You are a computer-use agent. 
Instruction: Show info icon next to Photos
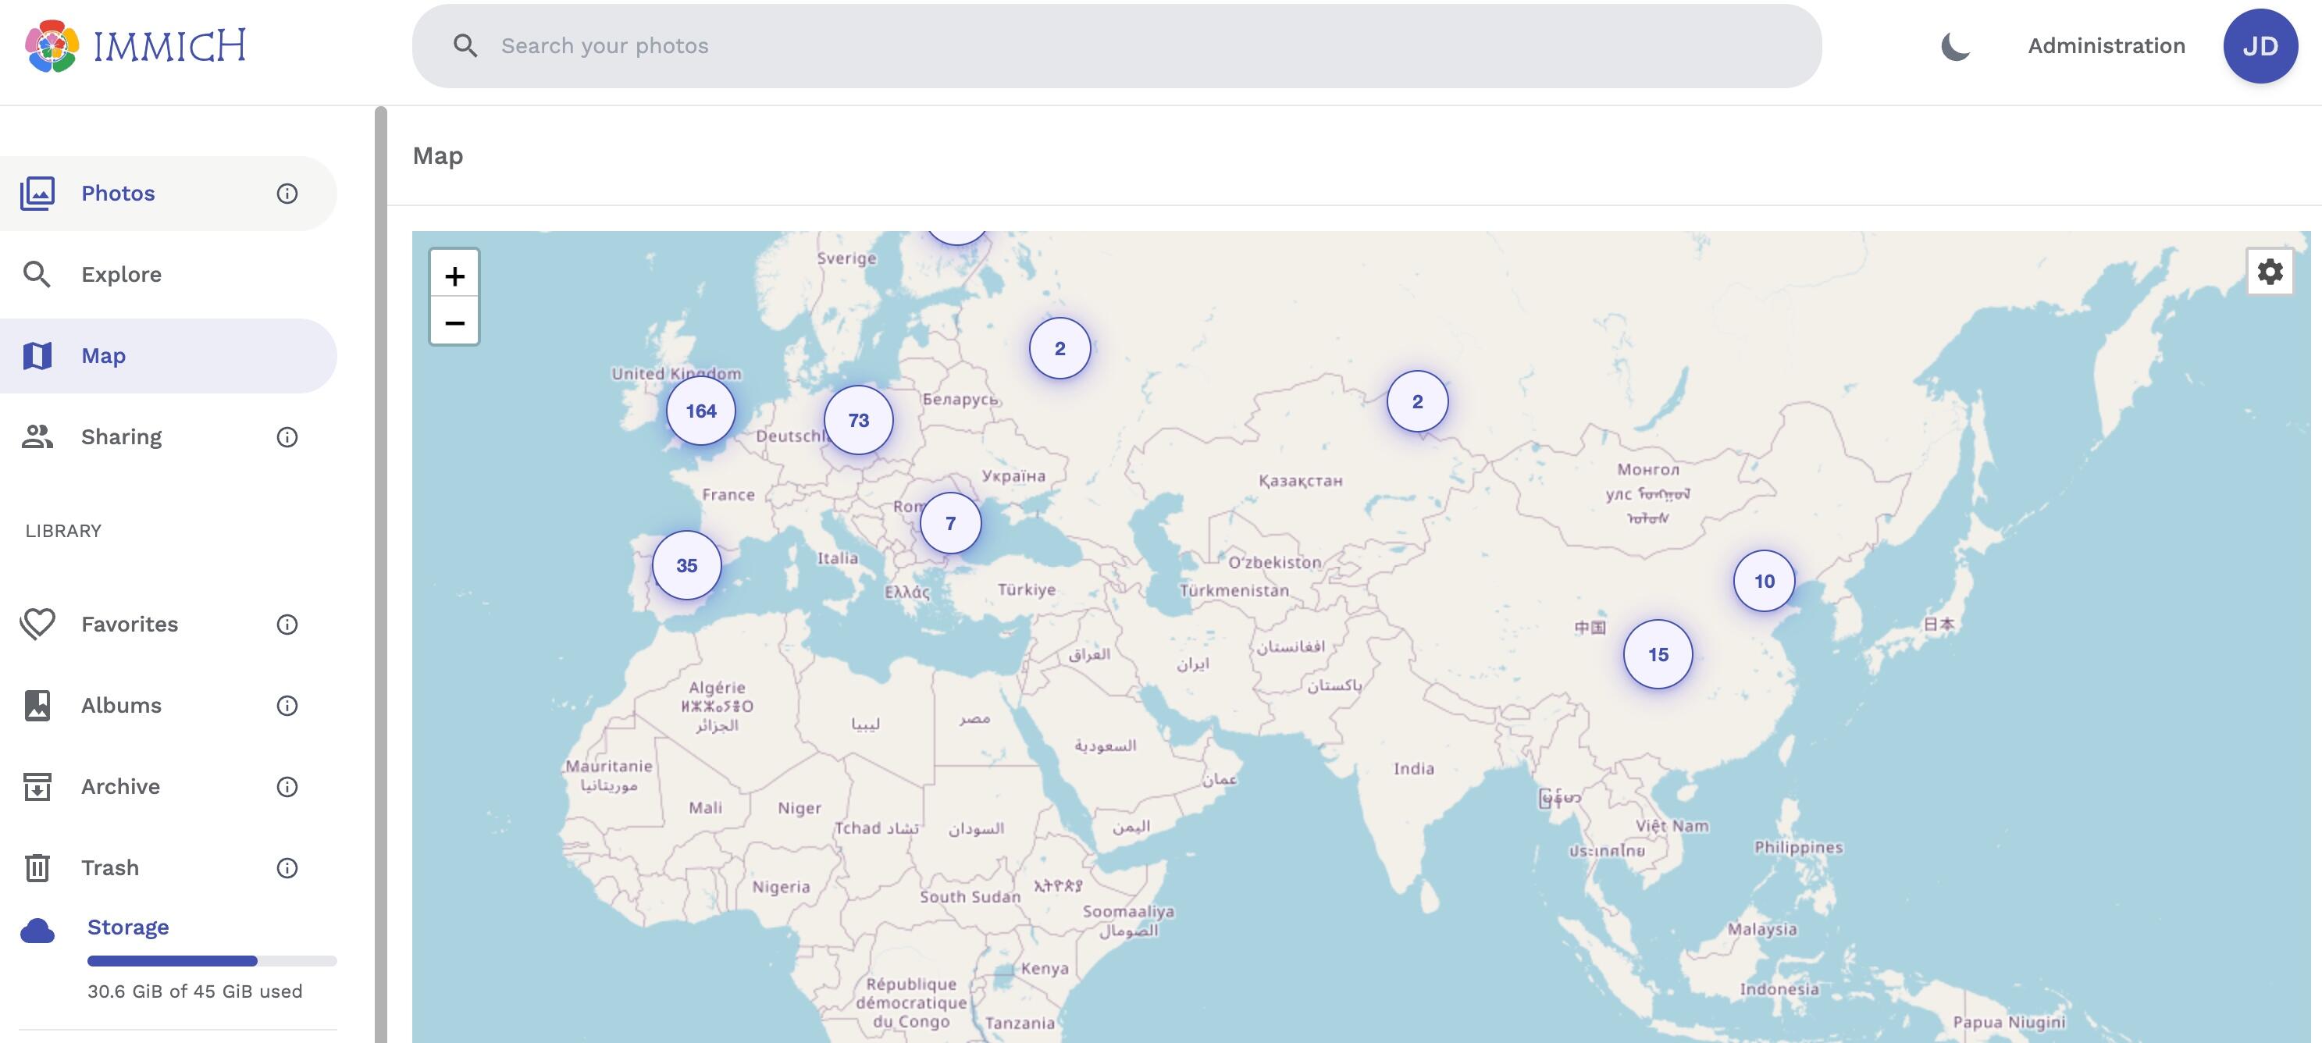pyautogui.click(x=287, y=194)
